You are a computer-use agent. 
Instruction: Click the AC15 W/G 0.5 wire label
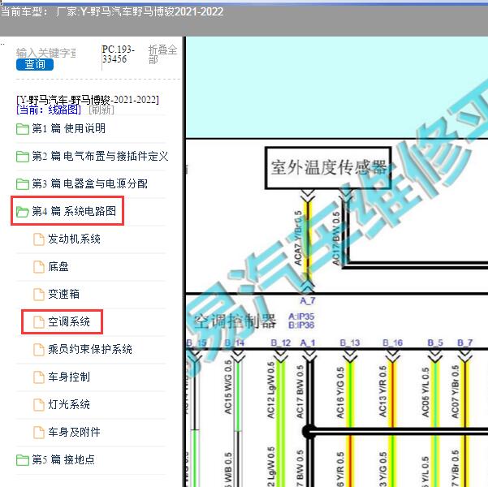228,387
